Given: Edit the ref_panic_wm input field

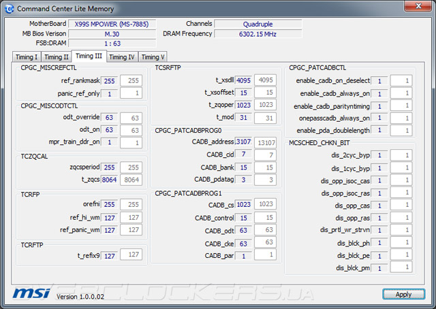Looking at the screenshot, I should pos(131,229).
